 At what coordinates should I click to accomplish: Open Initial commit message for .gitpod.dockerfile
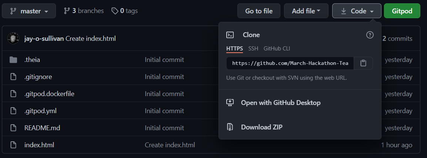pos(164,94)
